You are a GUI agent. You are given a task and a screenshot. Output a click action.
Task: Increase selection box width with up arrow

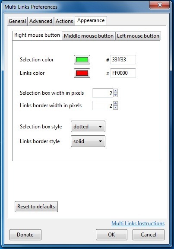(x=115, y=91)
